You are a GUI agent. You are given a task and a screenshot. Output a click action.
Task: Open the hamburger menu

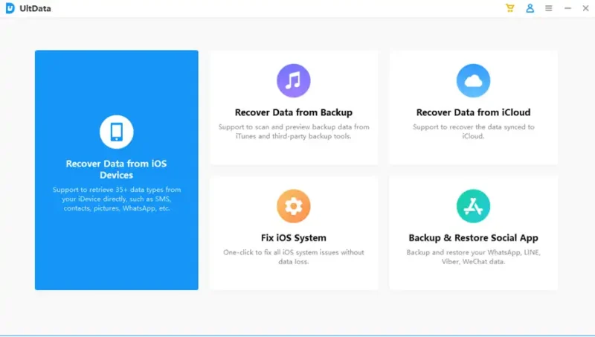pos(549,8)
